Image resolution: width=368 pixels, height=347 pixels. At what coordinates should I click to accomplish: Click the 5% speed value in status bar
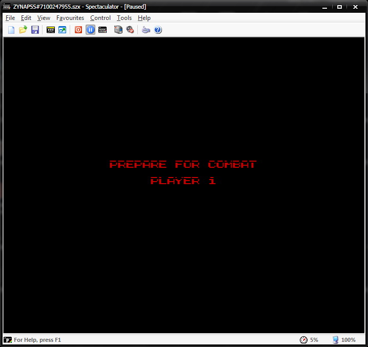point(314,340)
